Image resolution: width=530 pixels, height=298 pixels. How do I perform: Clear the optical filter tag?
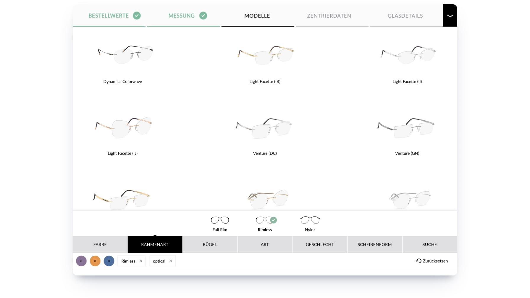[x=171, y=261]
